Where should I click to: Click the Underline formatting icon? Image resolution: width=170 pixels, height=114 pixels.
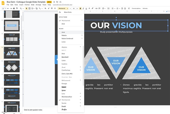click(86, 9)
